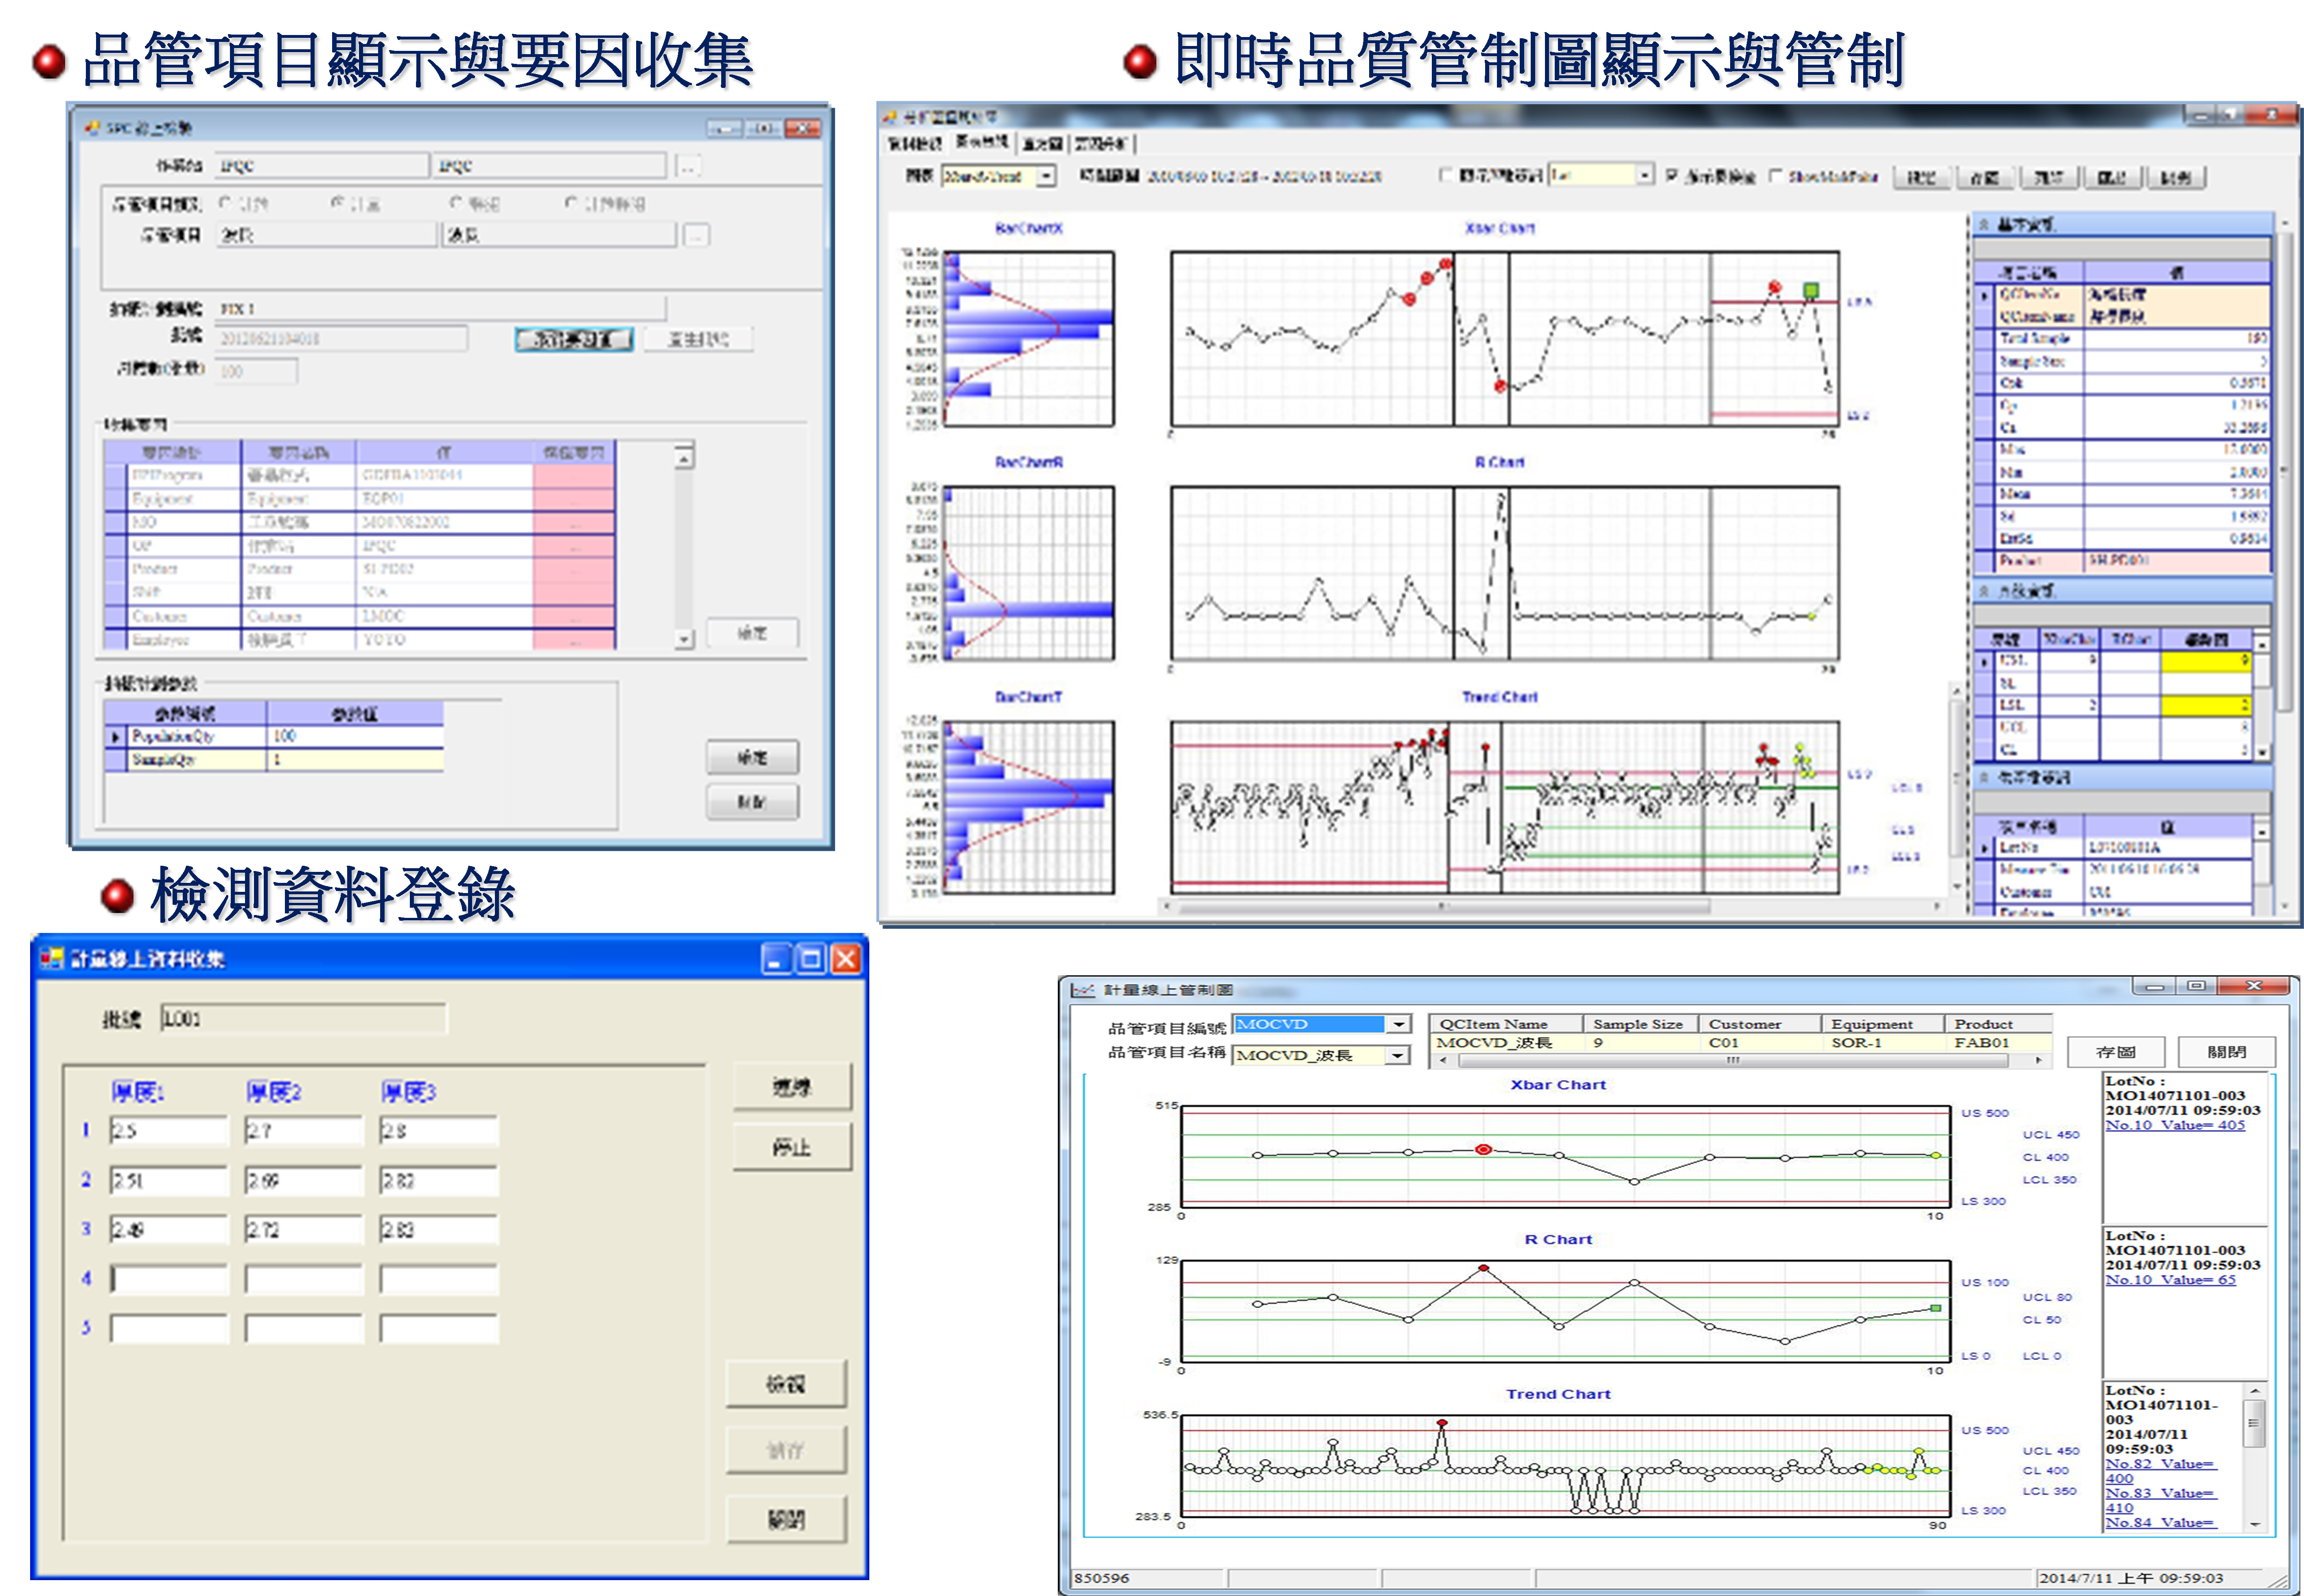Click ellipsis button beside 品管項目 fields
2304x1596 pixels.
pos(696,235)
